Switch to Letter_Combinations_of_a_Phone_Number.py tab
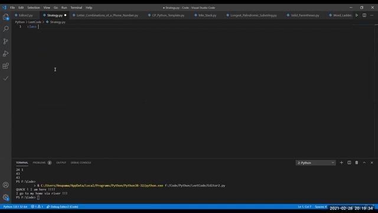Screen dimensions: 378x213 [x=107, y=15]
